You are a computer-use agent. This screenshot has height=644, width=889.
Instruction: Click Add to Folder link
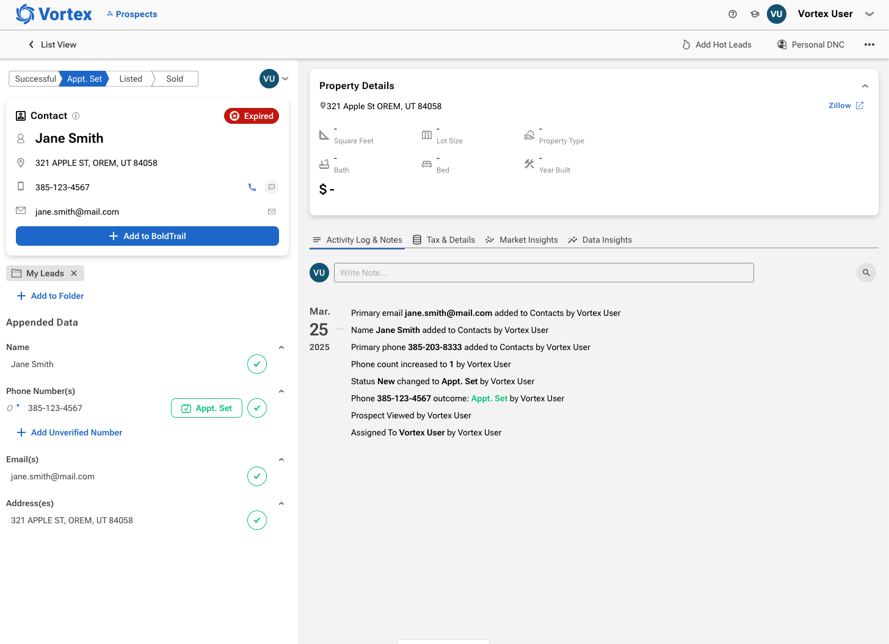(51, 296)
